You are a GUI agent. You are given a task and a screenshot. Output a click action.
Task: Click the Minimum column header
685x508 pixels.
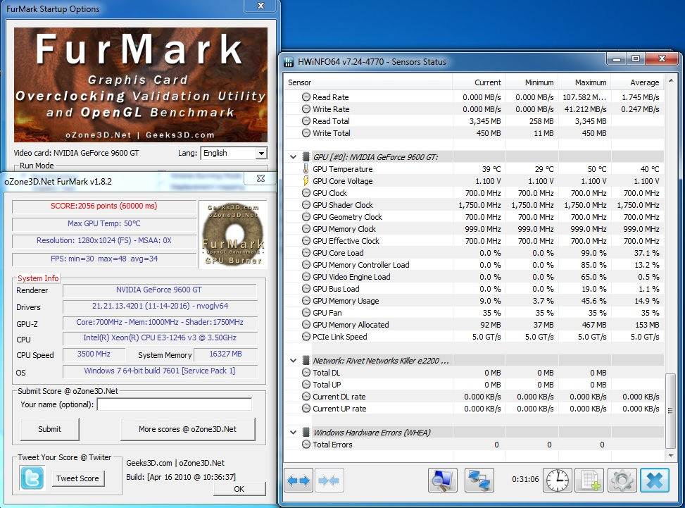(532, 82)
